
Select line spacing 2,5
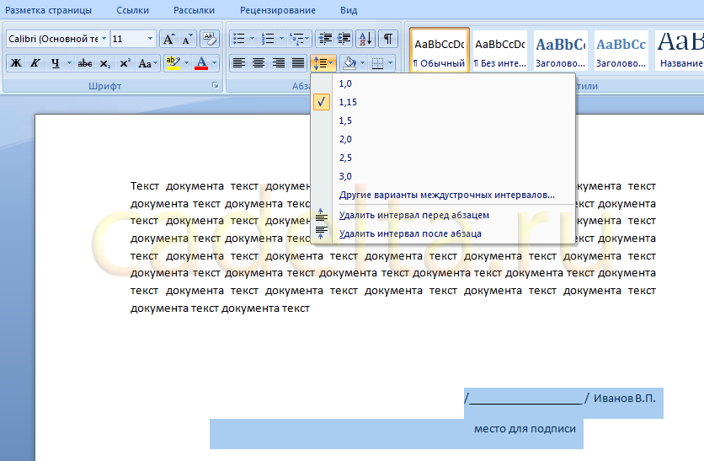[443, 158]
